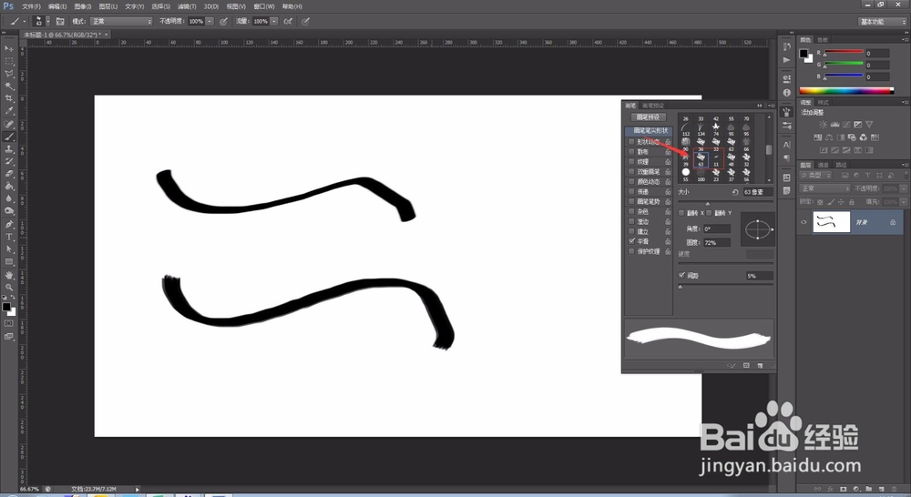Toggle Quick Mask mode icon
This screenshot has height=497, width=911.
tap(9, 323)
